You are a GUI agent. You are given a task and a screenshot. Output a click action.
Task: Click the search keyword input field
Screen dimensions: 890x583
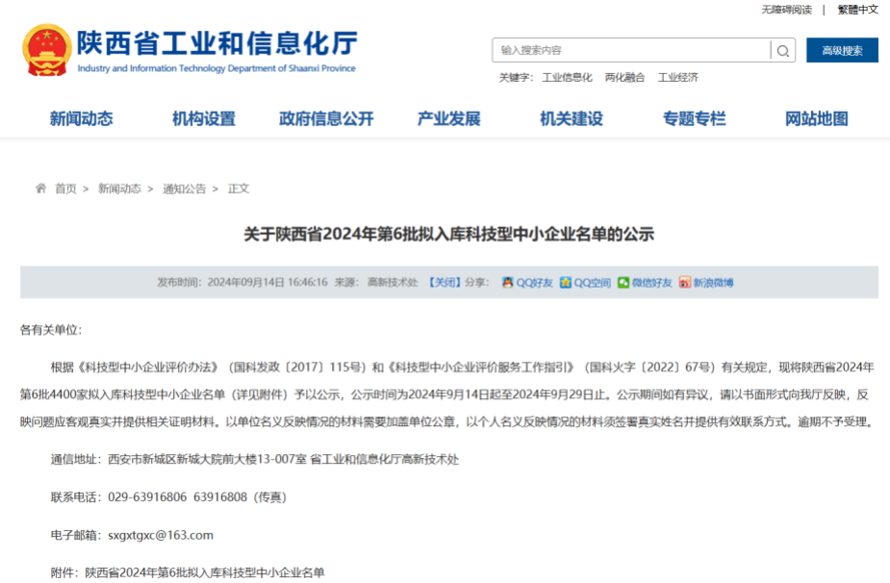click(630, 51)
